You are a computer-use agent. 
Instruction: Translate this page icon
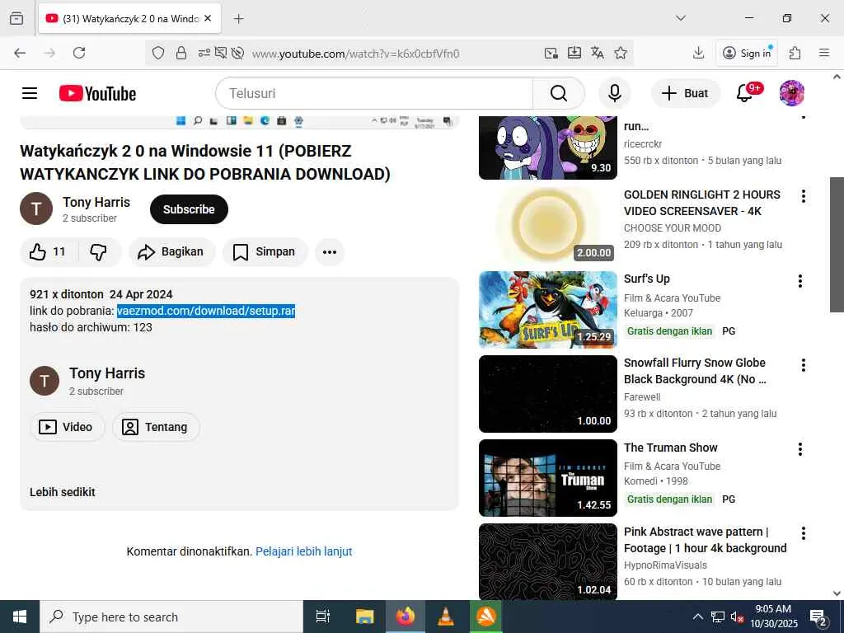point(598,53)
